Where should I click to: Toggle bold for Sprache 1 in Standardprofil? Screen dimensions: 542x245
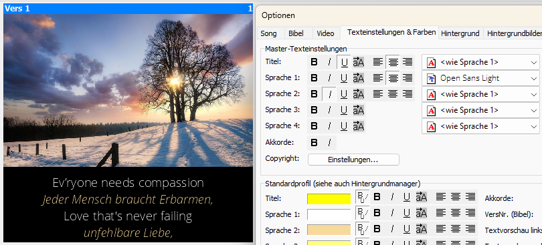377,213
